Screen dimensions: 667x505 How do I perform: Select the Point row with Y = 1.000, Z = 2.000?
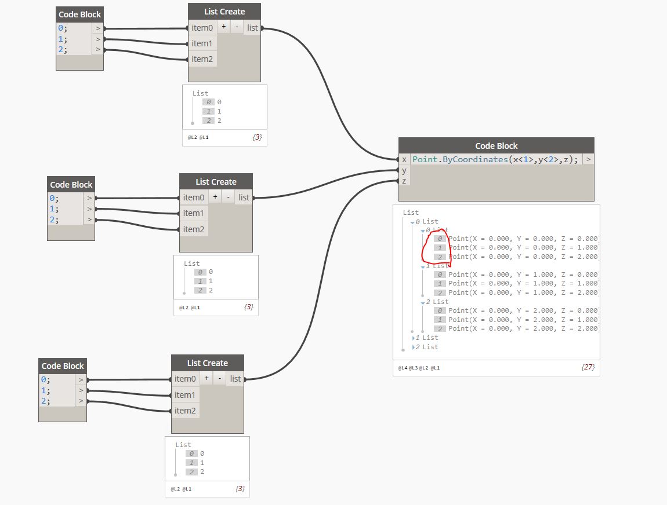[x=516, y=292]
